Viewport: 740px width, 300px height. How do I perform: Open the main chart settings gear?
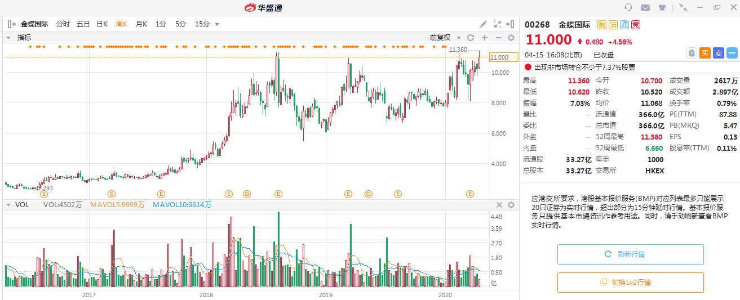click(511, 38)
